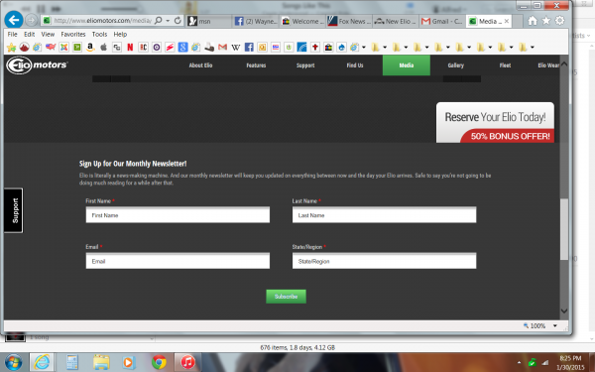Image resolution: width=595 pixels, height=372 pixels.
Task: Open the Elio Motors logo
Action: [37, 65]
